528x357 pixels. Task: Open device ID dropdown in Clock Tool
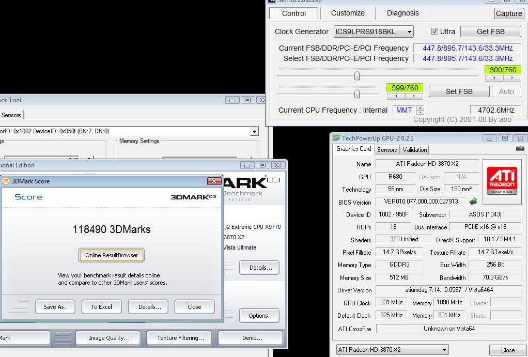254,131
